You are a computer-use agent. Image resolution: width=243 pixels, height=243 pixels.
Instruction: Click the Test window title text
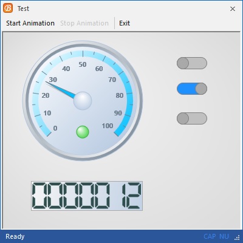tap(23, 9)
